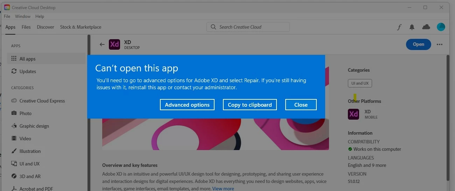Click the Search Creative Cloud field
The height and width of the screenshot is (191, 455).
[248, 27]
